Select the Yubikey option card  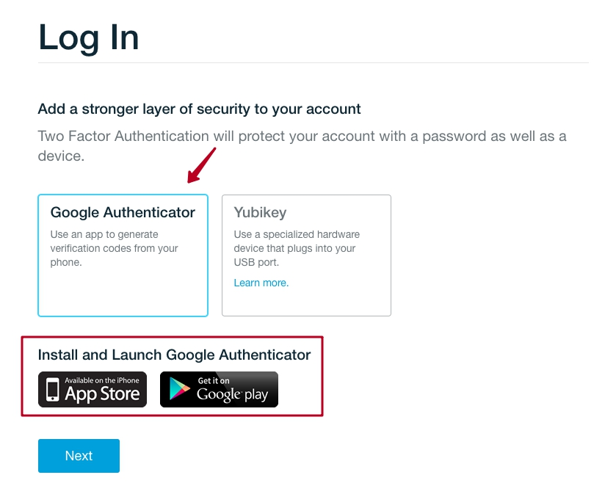[306, 255]
